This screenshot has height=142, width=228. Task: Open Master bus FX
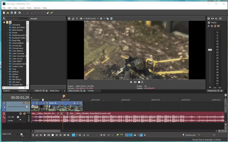coord(209,26)
